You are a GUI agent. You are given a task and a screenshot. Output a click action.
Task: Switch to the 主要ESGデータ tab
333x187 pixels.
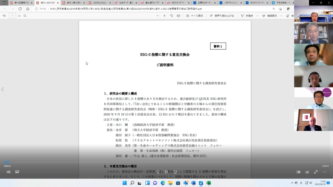click(204, 3)
